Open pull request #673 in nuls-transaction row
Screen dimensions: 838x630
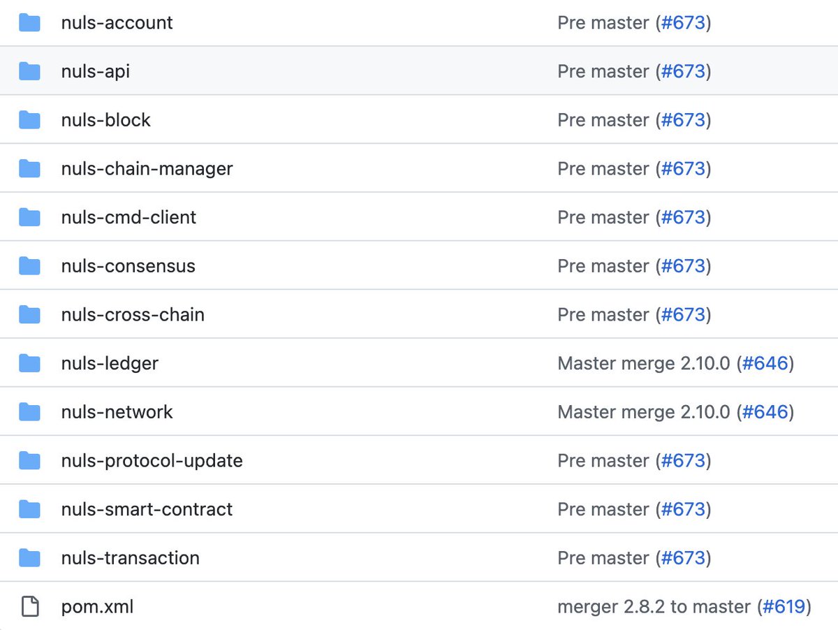pyautogui.click(x=683, y=558)
